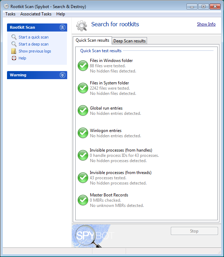Click the lifebuoy Help icon in sidebar
Screen dimensions: 224x257
(14, 58)
